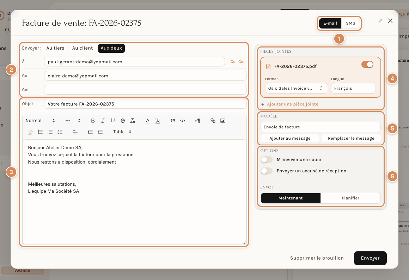Click the À recipient email field
Viewport: 409px width, 280px height.
(134, 62)
